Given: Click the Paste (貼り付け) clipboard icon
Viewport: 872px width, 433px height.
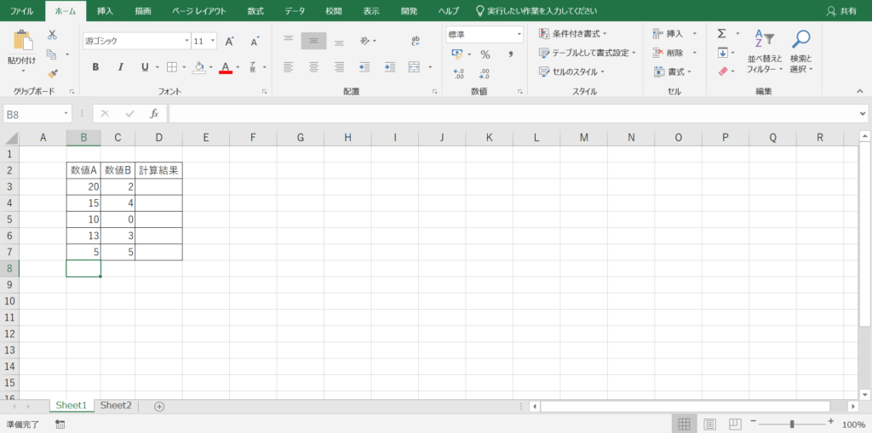Looking at the screenshot, I should point(22,41).
